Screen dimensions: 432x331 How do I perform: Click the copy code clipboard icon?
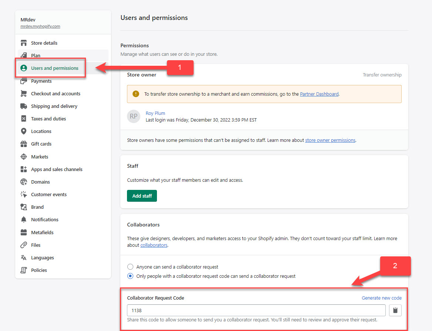pos(395,310)
